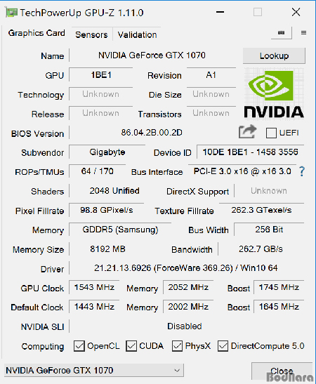Switch to the Sensors tab
316x384 pixels.
91,34
